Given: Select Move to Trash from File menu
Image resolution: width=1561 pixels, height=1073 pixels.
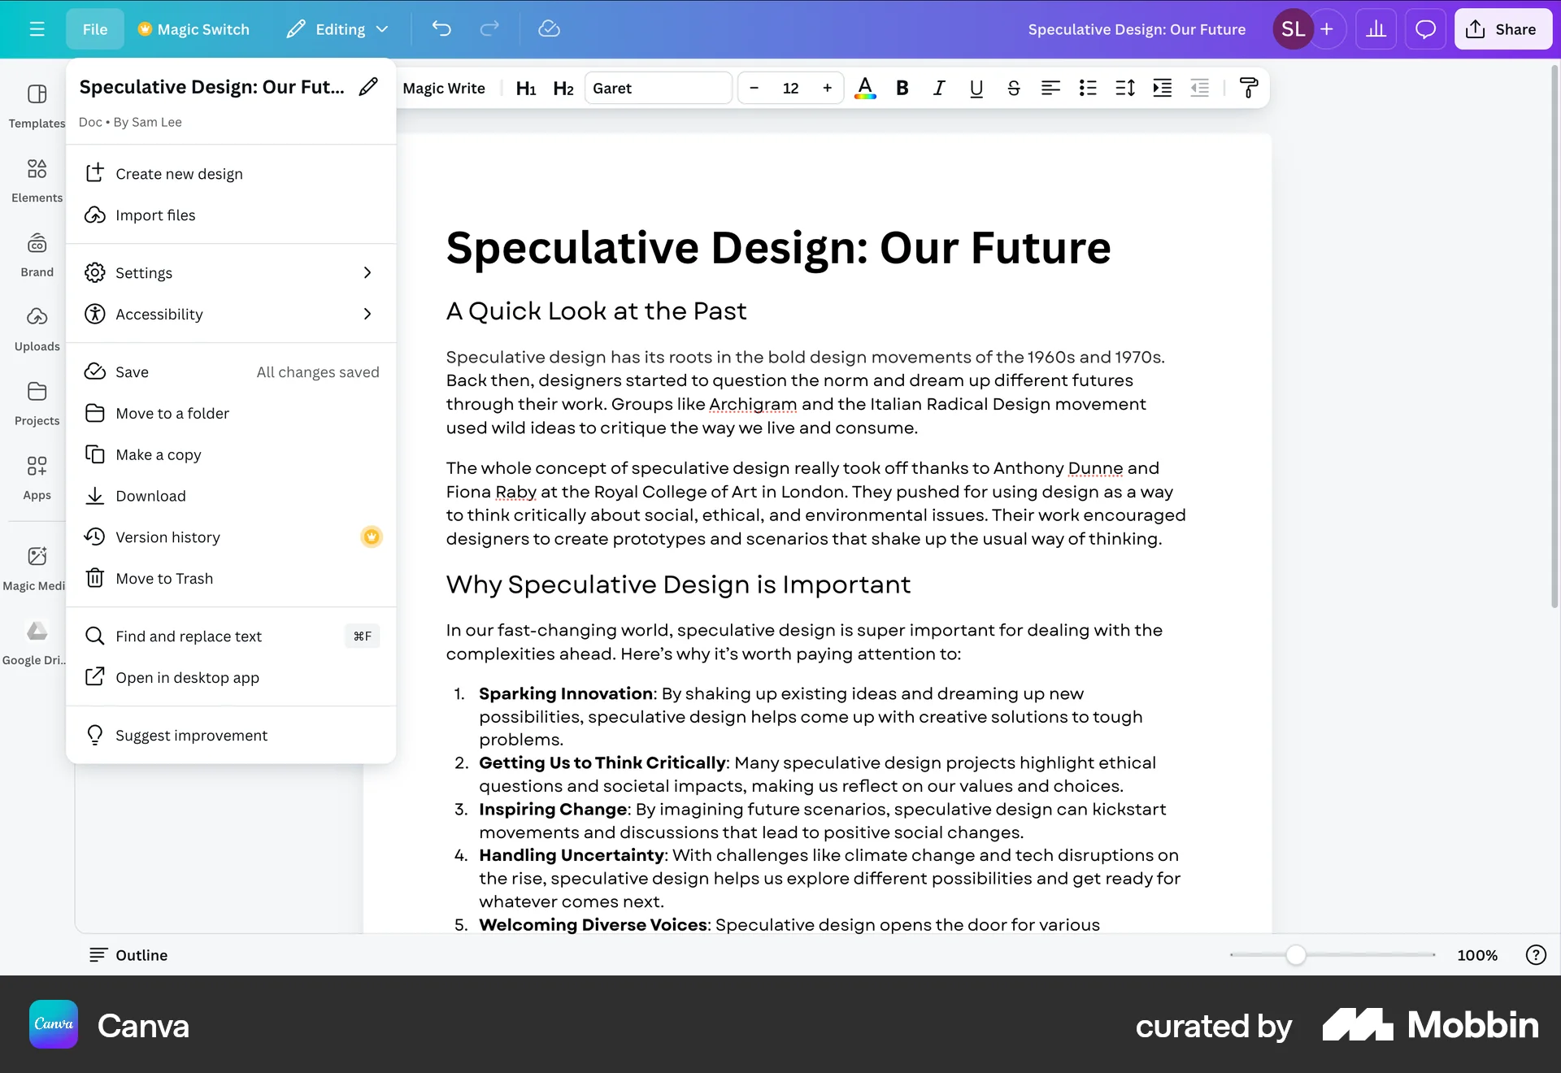Looking at the screenshot, I should pyautogui.click(x=163, y=578).
